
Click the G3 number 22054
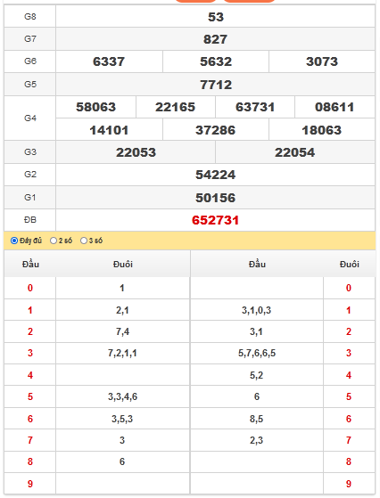click(294, 152)
